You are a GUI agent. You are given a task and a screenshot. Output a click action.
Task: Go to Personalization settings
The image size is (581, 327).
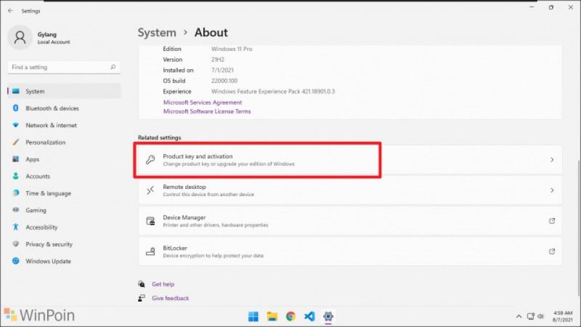64,142
